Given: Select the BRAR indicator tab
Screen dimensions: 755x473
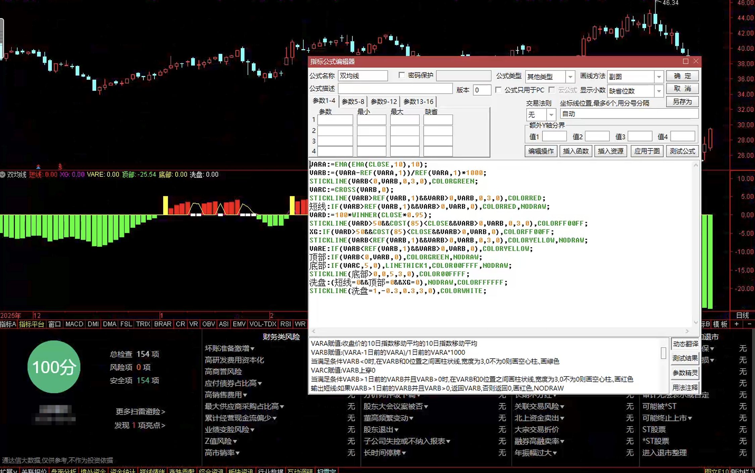Looking at the screenshot, I should tap(163, 324).
